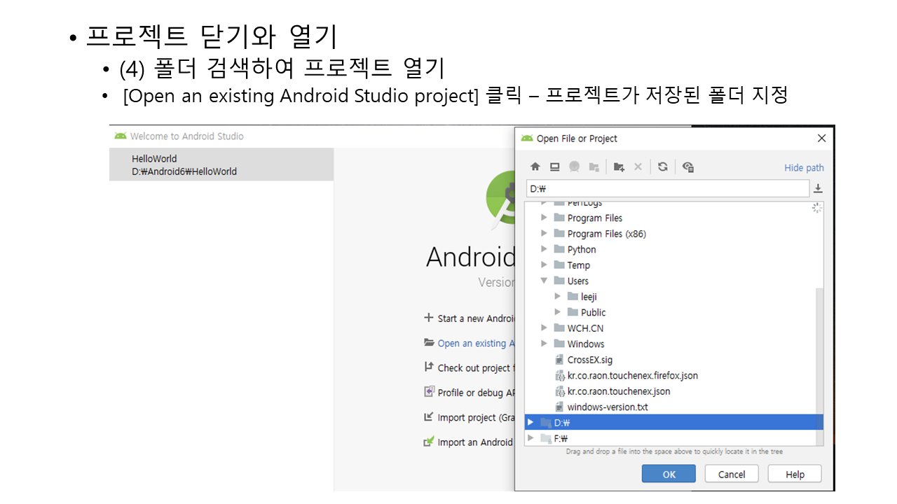Toggle Show Hidden Files icon
Screen dimensions: 897x504
pyautogui.click(x=688, y=167)
